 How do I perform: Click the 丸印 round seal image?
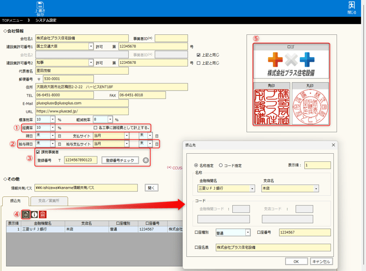(x=310, y=107)
